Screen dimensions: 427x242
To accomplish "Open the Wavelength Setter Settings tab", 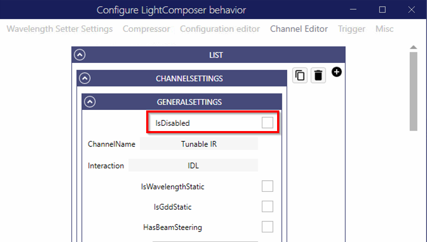I will (x=60, y=29).
